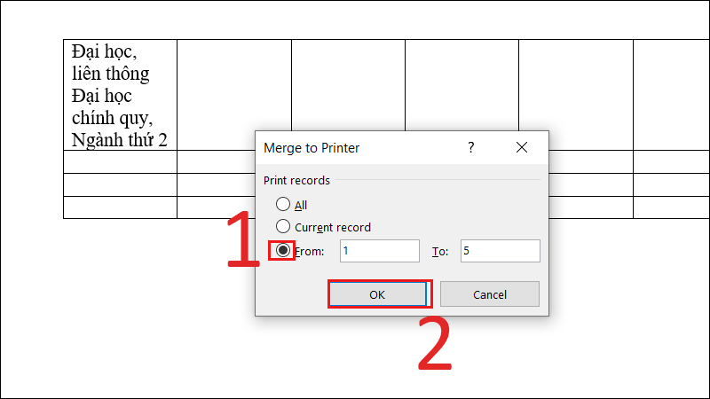
Task: Open help via the question mark icon
Action: (471, 147)
